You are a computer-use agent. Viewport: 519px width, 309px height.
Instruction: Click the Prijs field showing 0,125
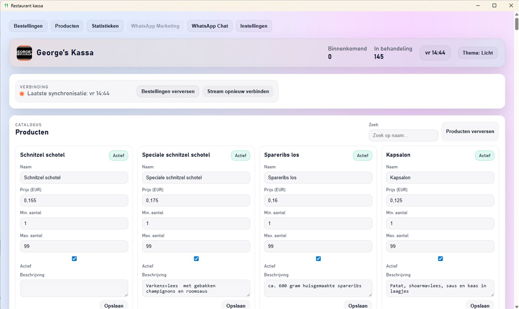[x=440, y=200]
